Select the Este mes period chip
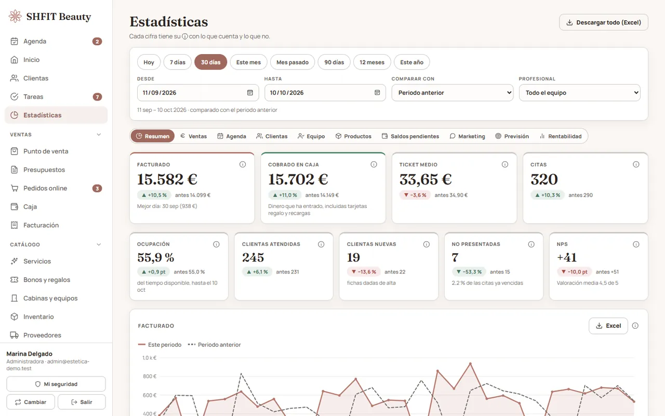The height and width of the screenshot is (416, 665). [248, 62]
